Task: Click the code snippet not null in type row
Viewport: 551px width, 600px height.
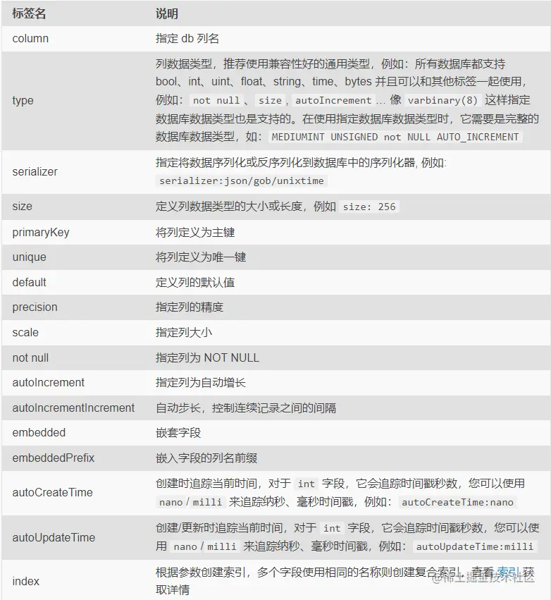Action: click(216, 100)
